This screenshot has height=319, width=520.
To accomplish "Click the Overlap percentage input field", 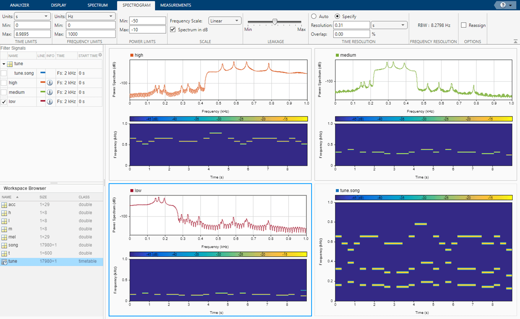I will (351, 34).
